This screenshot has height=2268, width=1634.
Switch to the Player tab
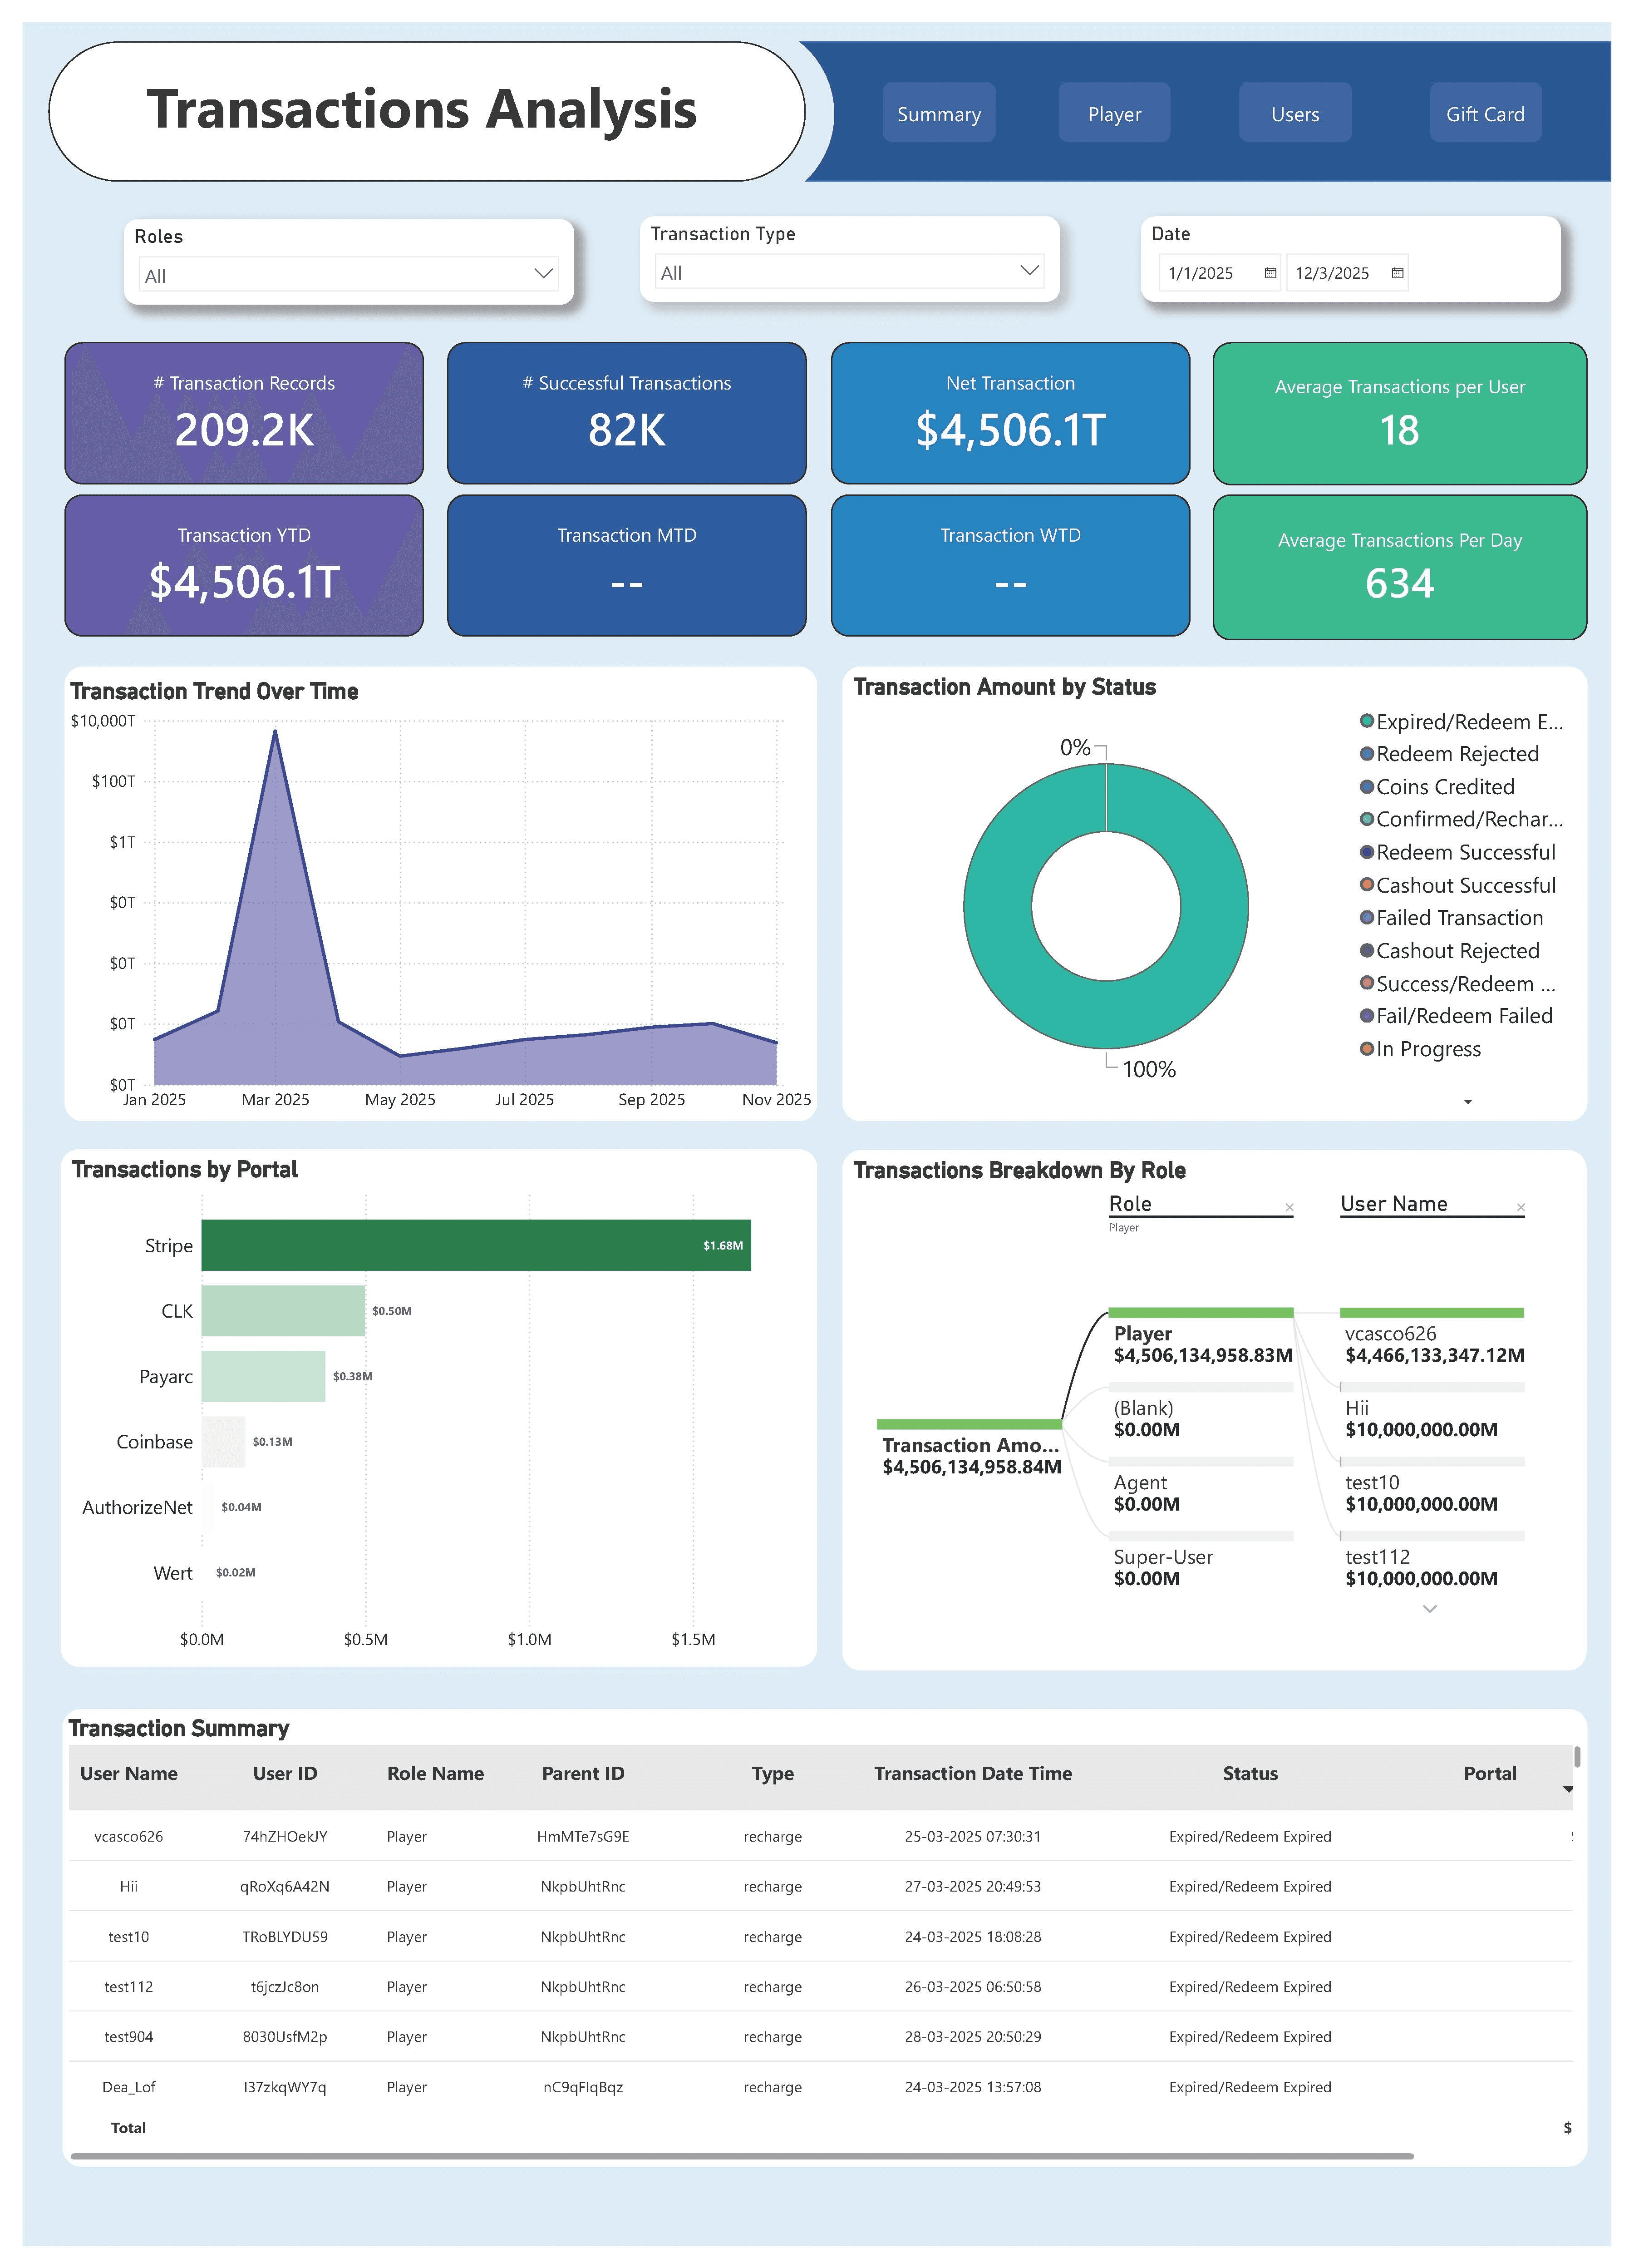(1113, 114)
